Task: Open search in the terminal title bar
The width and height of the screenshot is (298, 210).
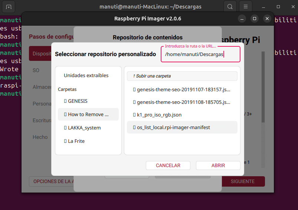Action: [230, 7]
